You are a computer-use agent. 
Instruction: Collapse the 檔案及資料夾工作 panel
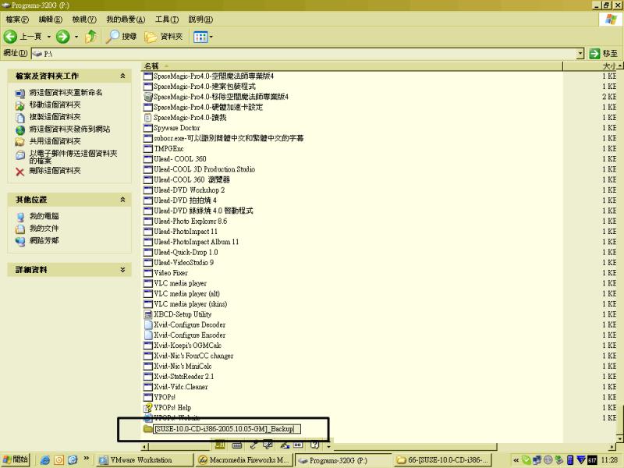point(122,76)
